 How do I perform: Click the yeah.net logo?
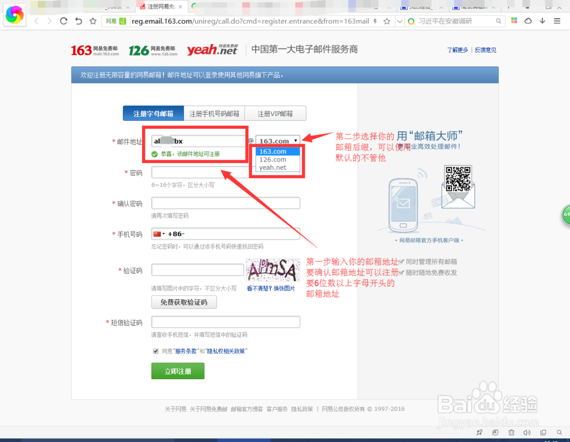click(x=212, y=50)
